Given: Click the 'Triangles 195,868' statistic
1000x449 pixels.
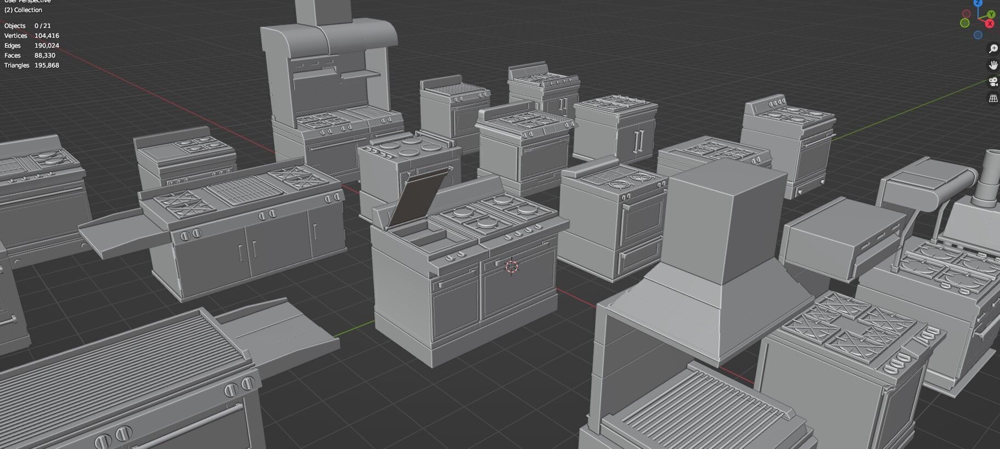Looking at the screenshot, I should pos(32,65).
